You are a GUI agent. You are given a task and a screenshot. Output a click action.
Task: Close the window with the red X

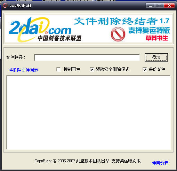(169, 6)
